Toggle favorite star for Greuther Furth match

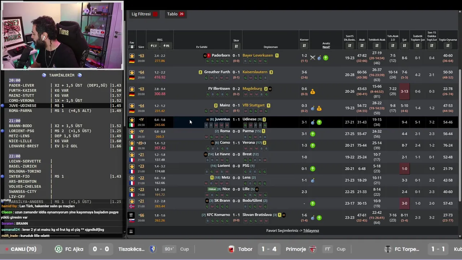tap(132, 72)
